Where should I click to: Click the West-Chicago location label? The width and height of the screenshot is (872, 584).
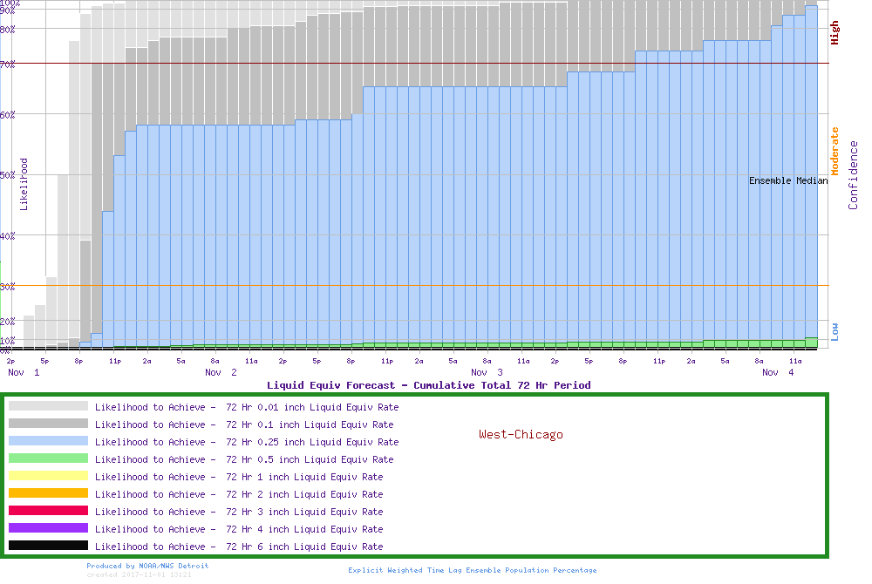(521, 434)
